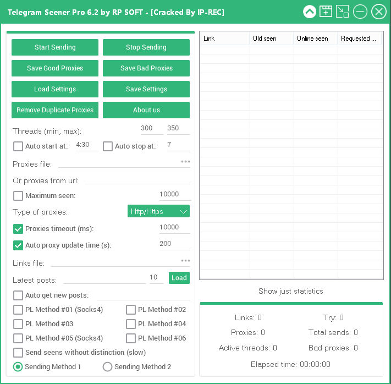Tick the Maximum seen checkbox
The width and height of the screenshot is (391, 384).
18,196
